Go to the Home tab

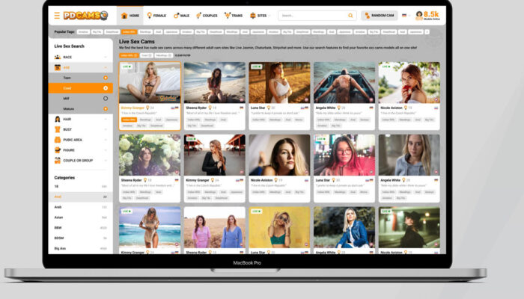pyautogui.click(x=130, y=16)
